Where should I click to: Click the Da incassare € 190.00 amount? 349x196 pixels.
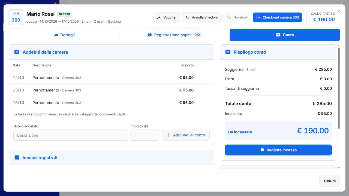point(313,131)
